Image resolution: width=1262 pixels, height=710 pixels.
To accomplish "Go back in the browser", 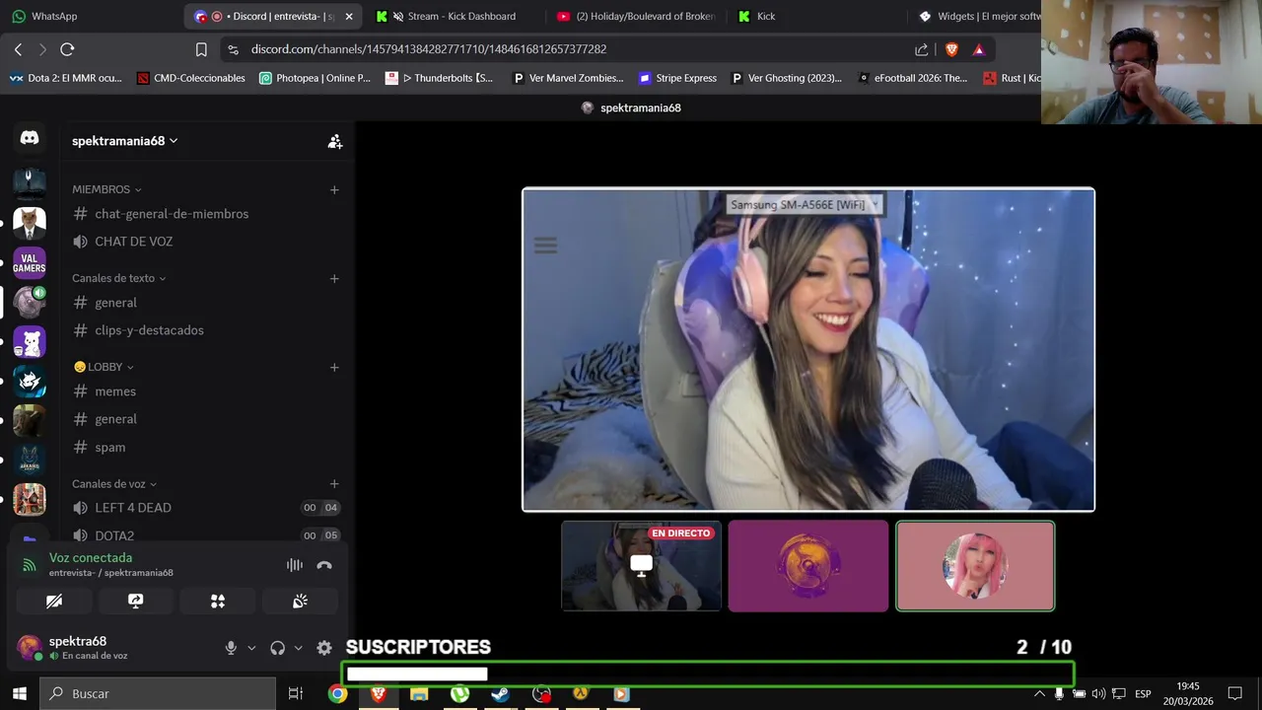I will click(x=18, y=49).
